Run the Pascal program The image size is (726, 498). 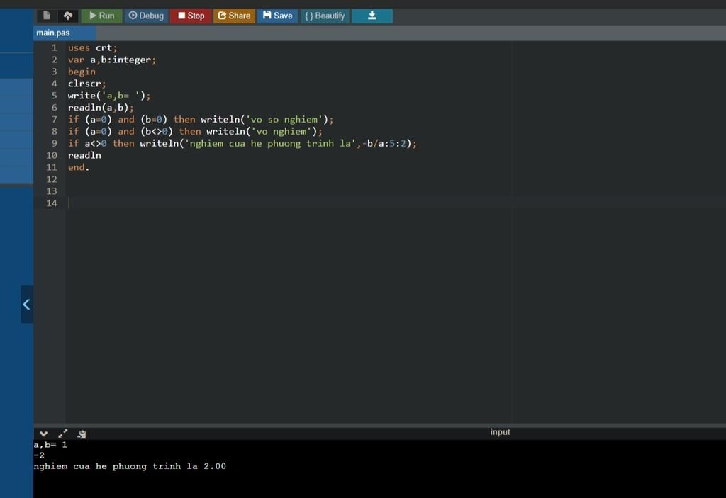[x=101, y=16]
